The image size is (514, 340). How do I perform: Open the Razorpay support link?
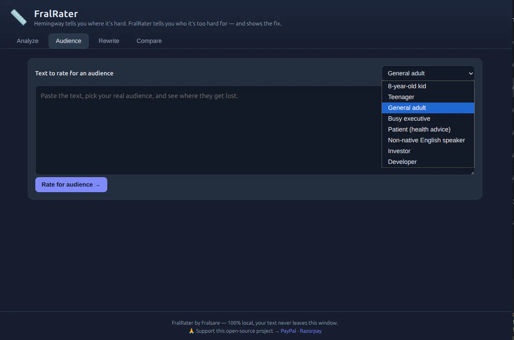click(311, 331)
